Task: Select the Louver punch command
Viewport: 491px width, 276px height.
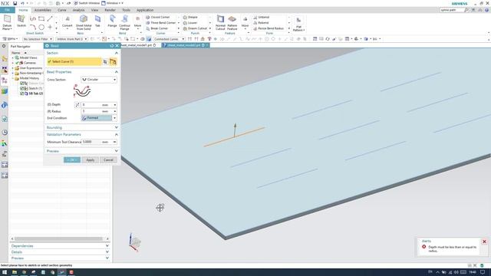Action: pos(190,23)
